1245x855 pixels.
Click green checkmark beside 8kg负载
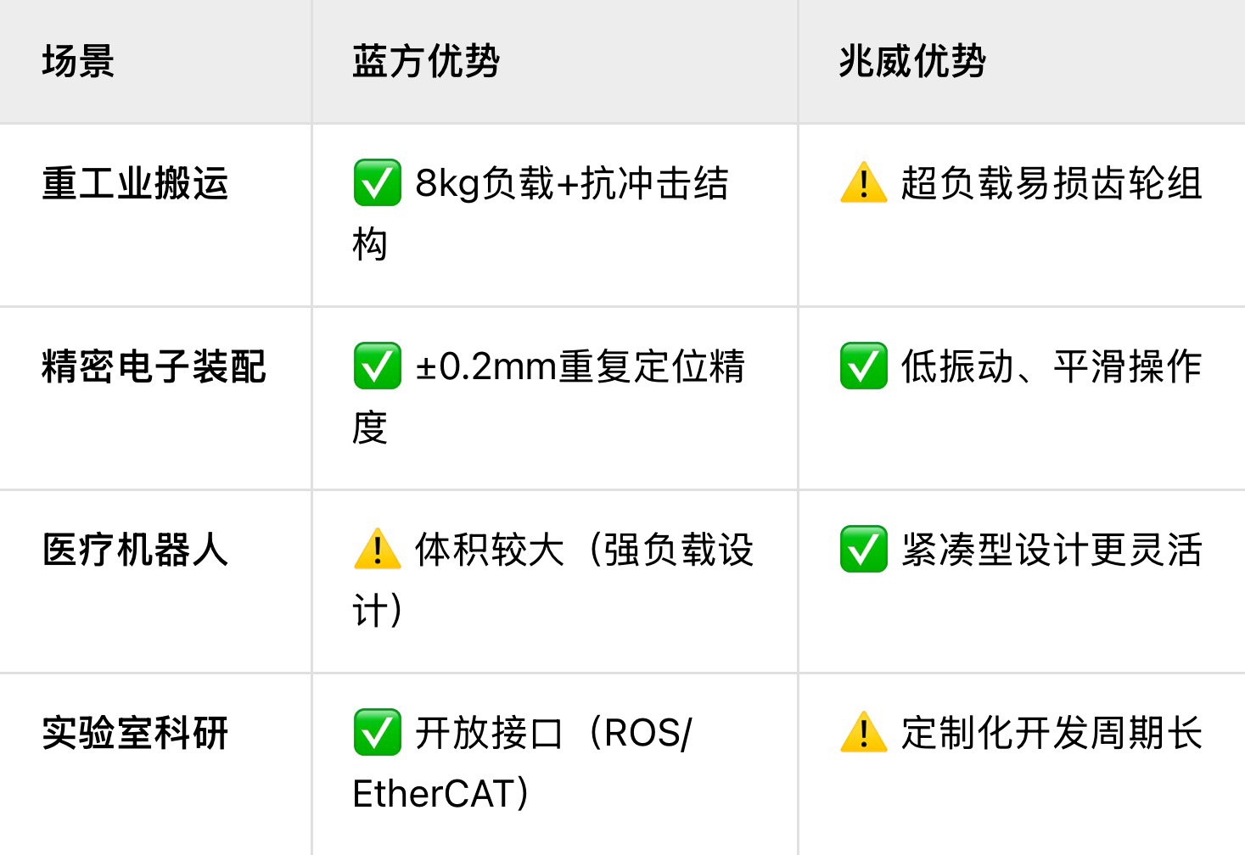(377, 183)
